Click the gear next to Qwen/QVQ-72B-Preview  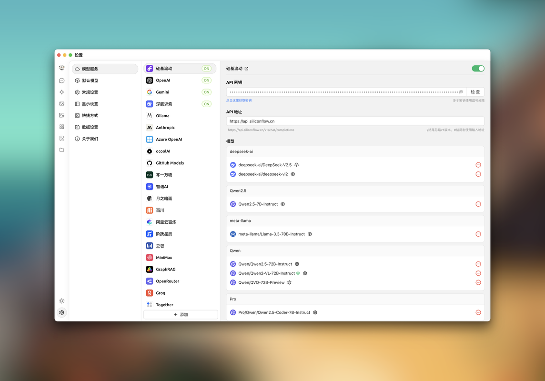[x=289, y=282]
